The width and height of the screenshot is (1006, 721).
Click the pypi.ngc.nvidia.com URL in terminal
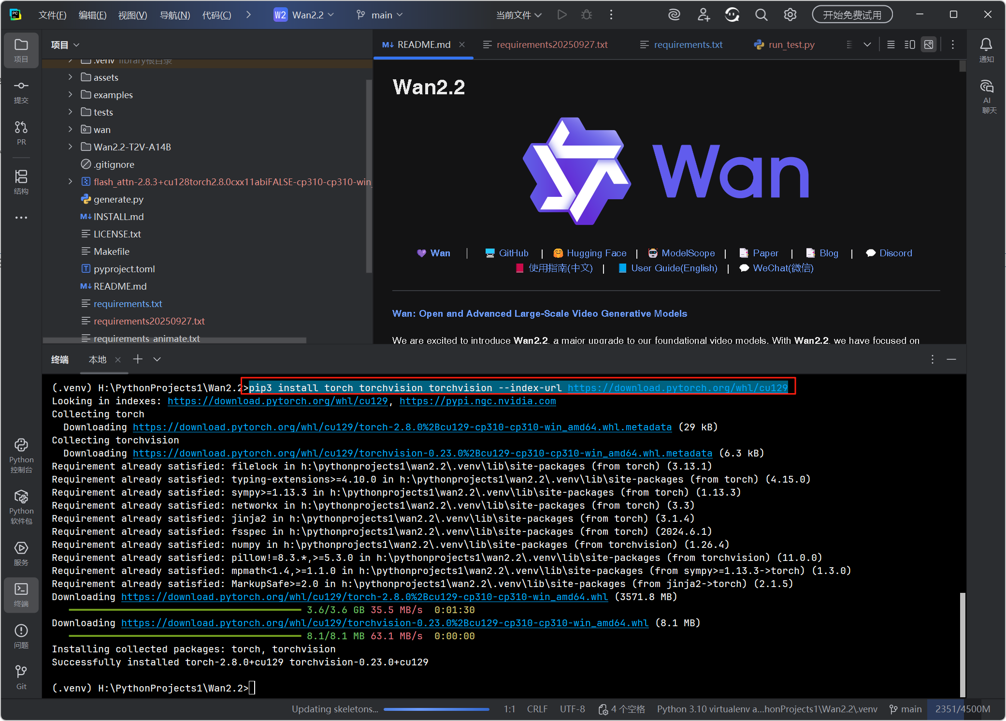click(477, 401)
